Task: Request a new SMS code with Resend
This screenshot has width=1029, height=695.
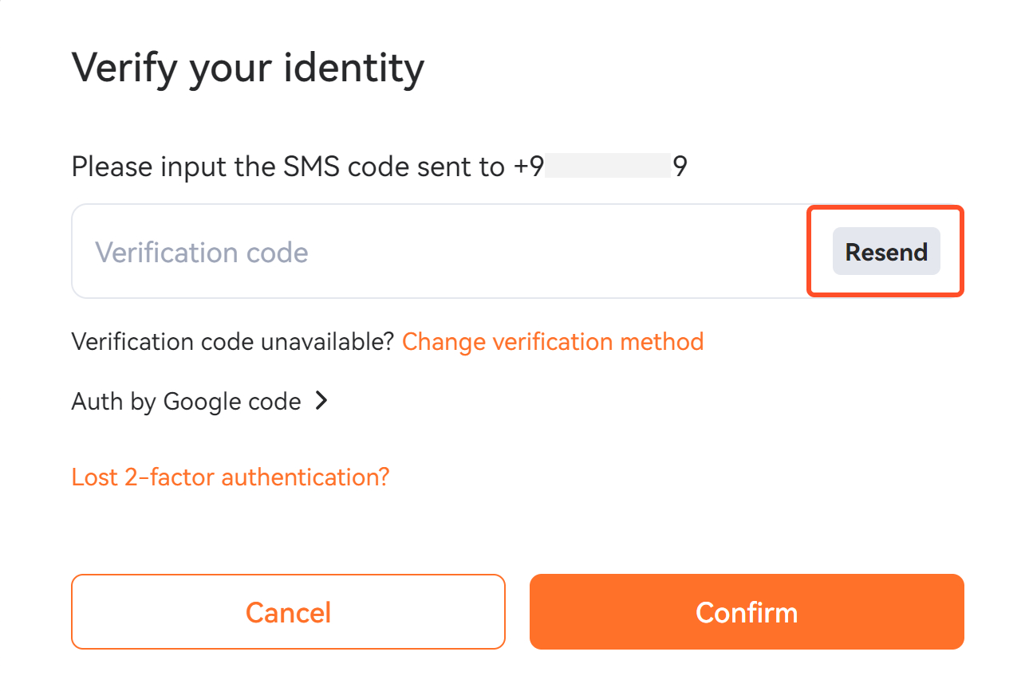Action: point(886,252)
